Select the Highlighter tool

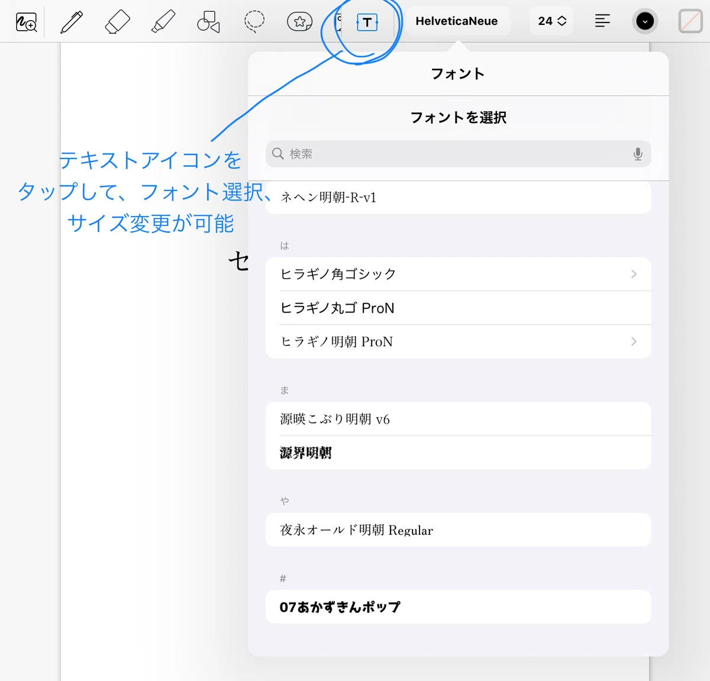(x=163, y=22)
